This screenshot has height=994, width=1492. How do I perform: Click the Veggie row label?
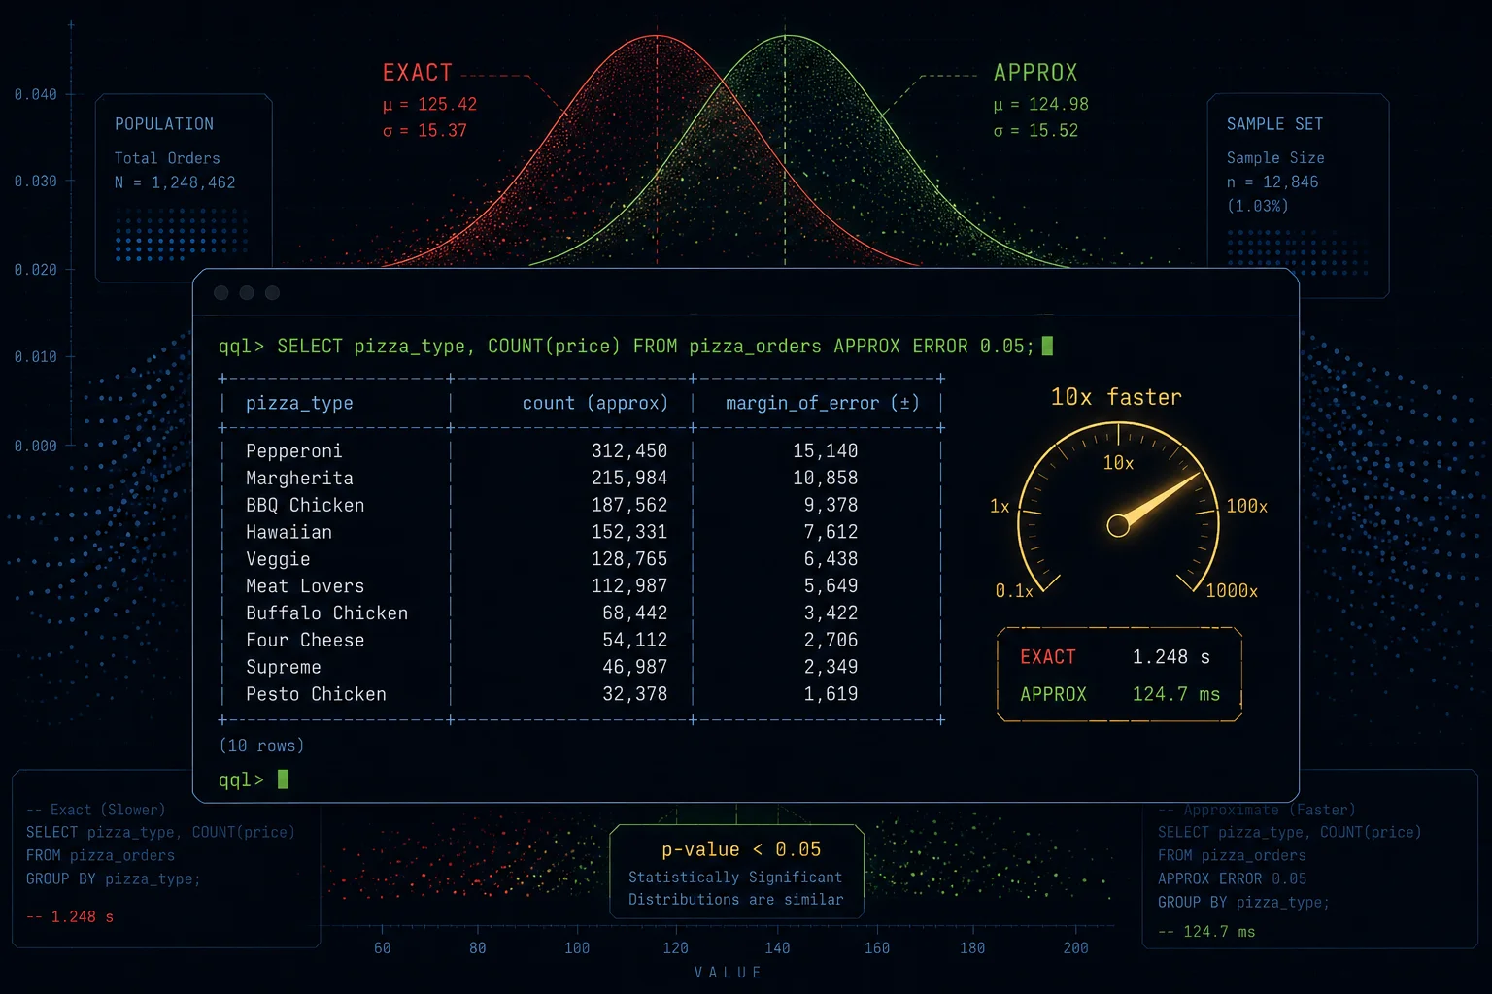pos(278,559)
